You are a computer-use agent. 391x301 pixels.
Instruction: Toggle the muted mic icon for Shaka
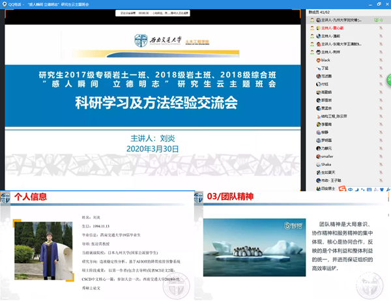380,165
